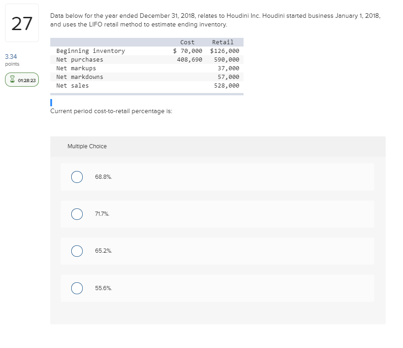Click the $70,000 beginning inventory cost cell

[x=187, y=51]
